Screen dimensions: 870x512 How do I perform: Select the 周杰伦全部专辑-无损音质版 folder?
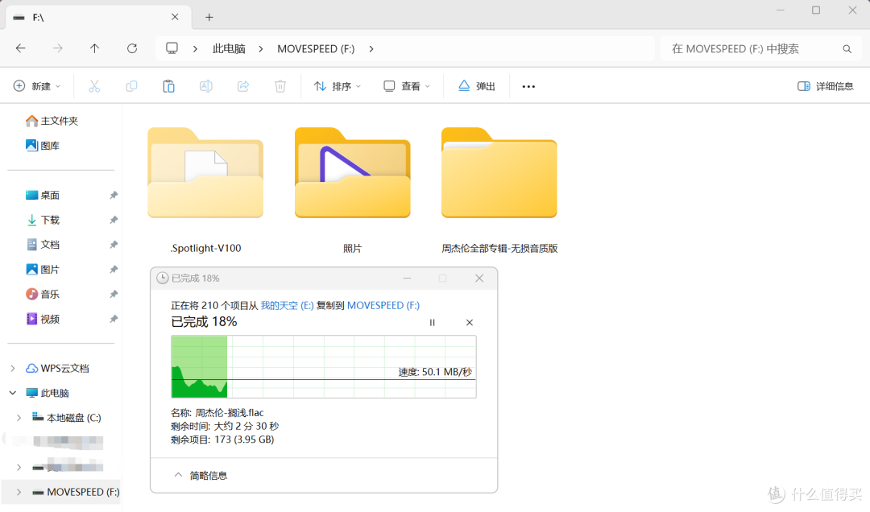point(499,190)
